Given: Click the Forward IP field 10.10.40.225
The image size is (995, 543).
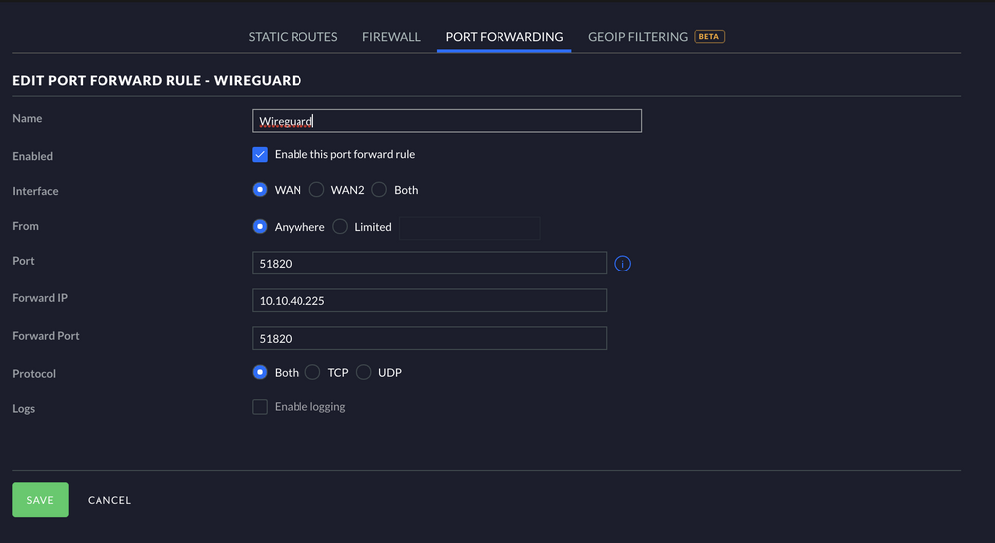Looking at the screenshot, I should 429,300.
